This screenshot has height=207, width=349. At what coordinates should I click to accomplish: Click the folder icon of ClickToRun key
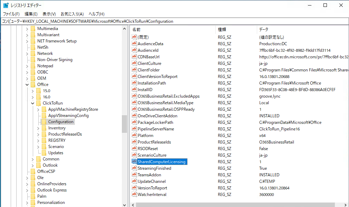[x=39, y=103]
